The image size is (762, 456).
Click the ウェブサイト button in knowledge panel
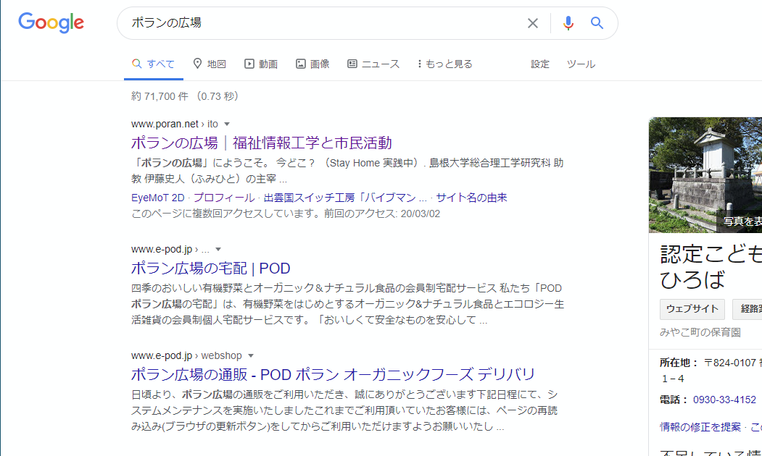692,309
